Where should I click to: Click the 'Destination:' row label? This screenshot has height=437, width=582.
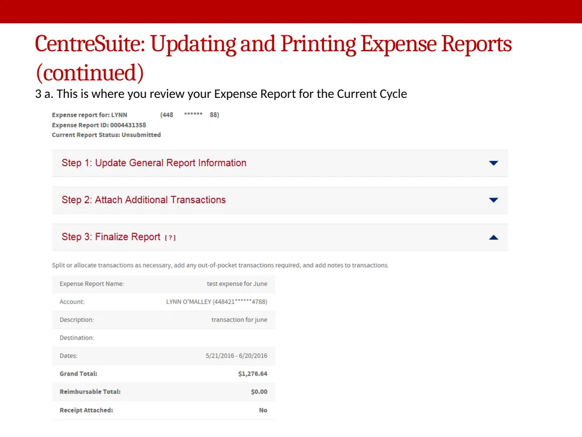click(77, 338)
